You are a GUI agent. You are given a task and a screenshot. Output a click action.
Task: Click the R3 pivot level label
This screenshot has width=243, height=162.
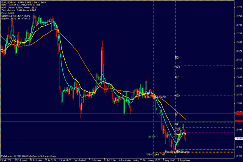click(x=177, y=57)
